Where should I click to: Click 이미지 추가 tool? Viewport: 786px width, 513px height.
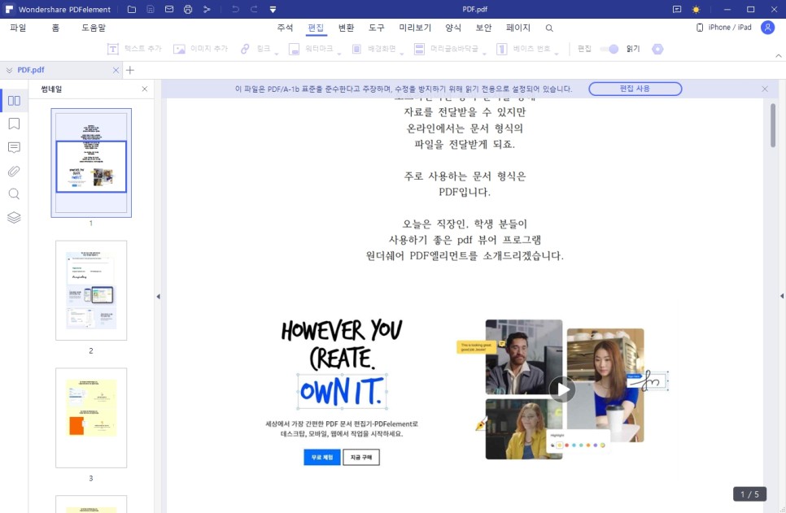point(200,49)
